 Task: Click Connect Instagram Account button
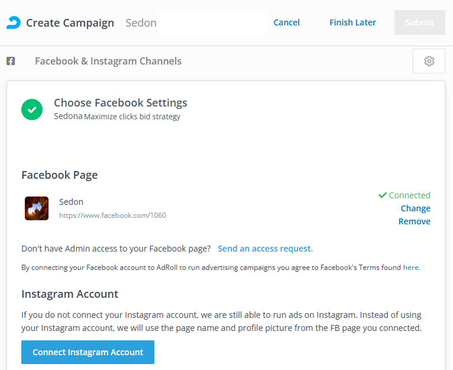coord(88,352)
